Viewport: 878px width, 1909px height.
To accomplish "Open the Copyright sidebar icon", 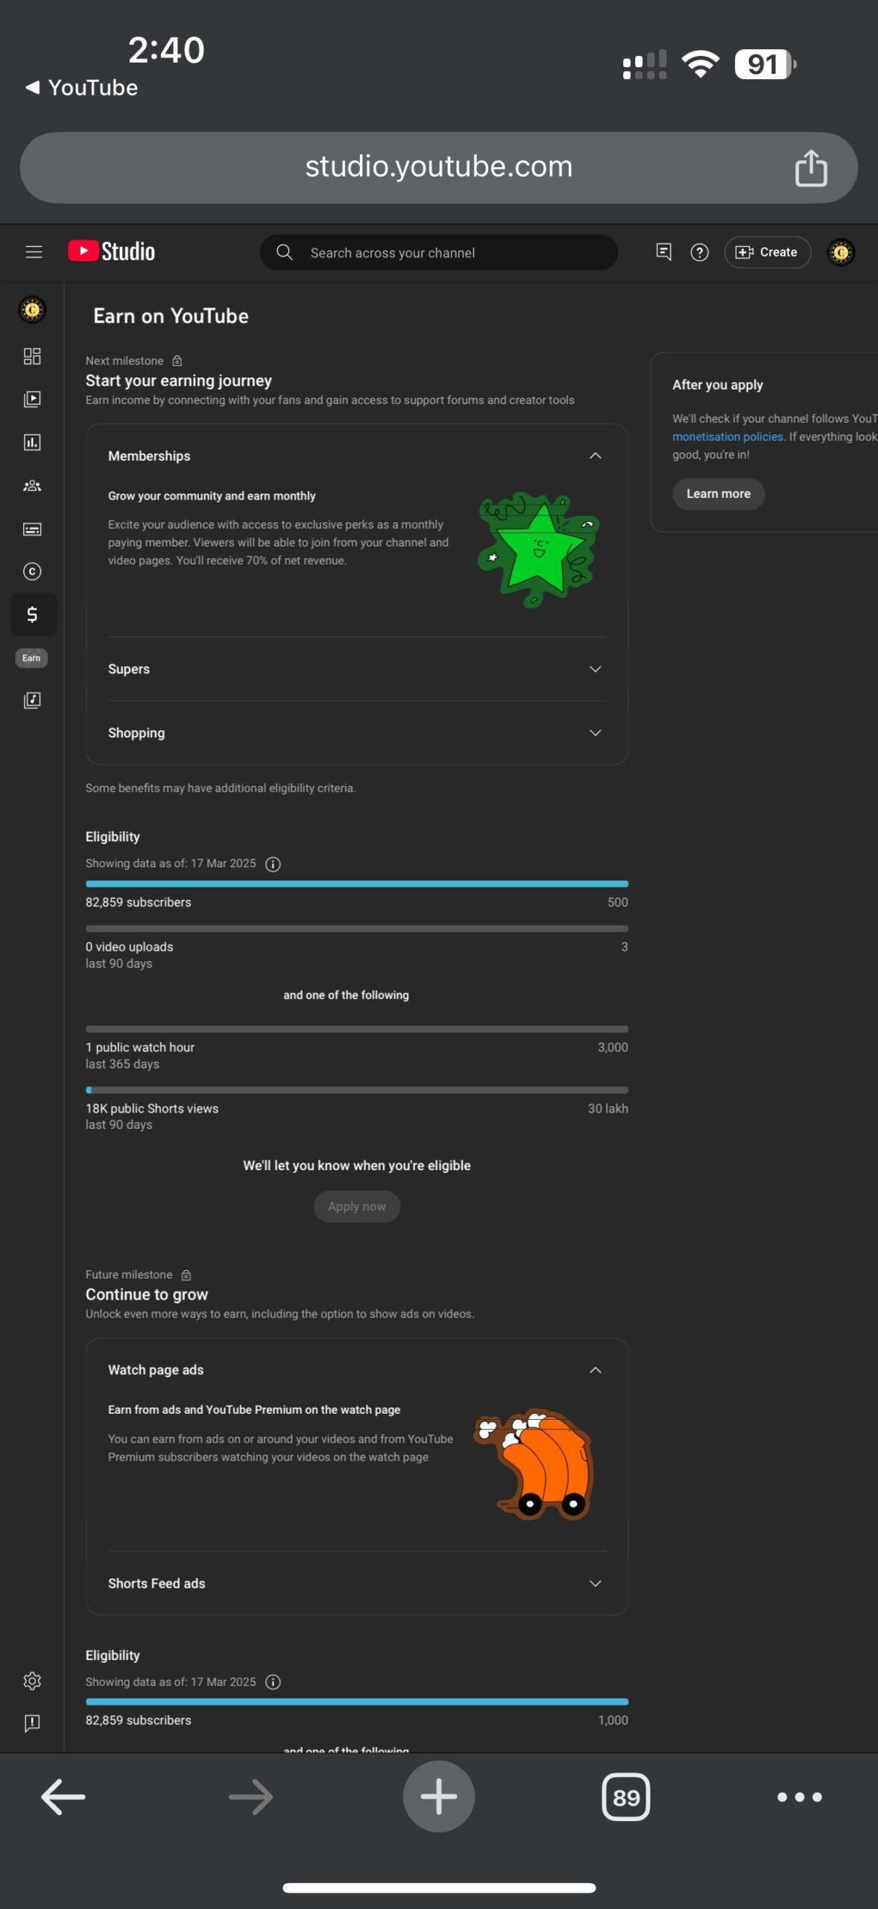I will tap(32, 571).
